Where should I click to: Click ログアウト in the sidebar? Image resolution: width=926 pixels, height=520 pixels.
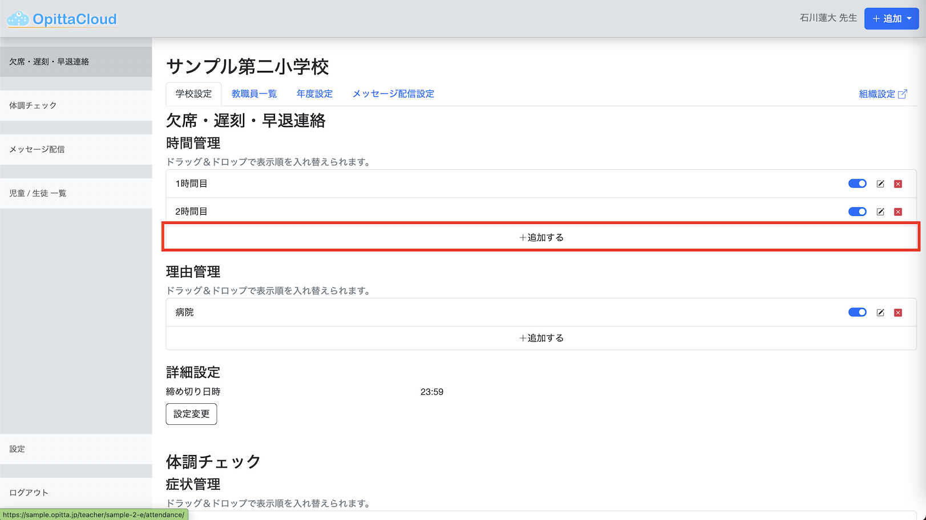76,493
